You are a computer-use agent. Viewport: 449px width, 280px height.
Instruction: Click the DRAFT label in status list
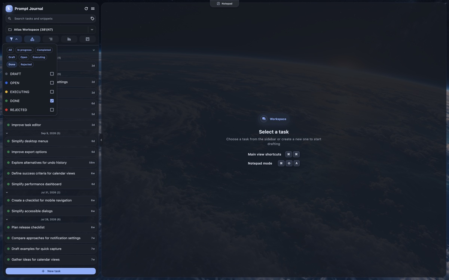[15, 74]
